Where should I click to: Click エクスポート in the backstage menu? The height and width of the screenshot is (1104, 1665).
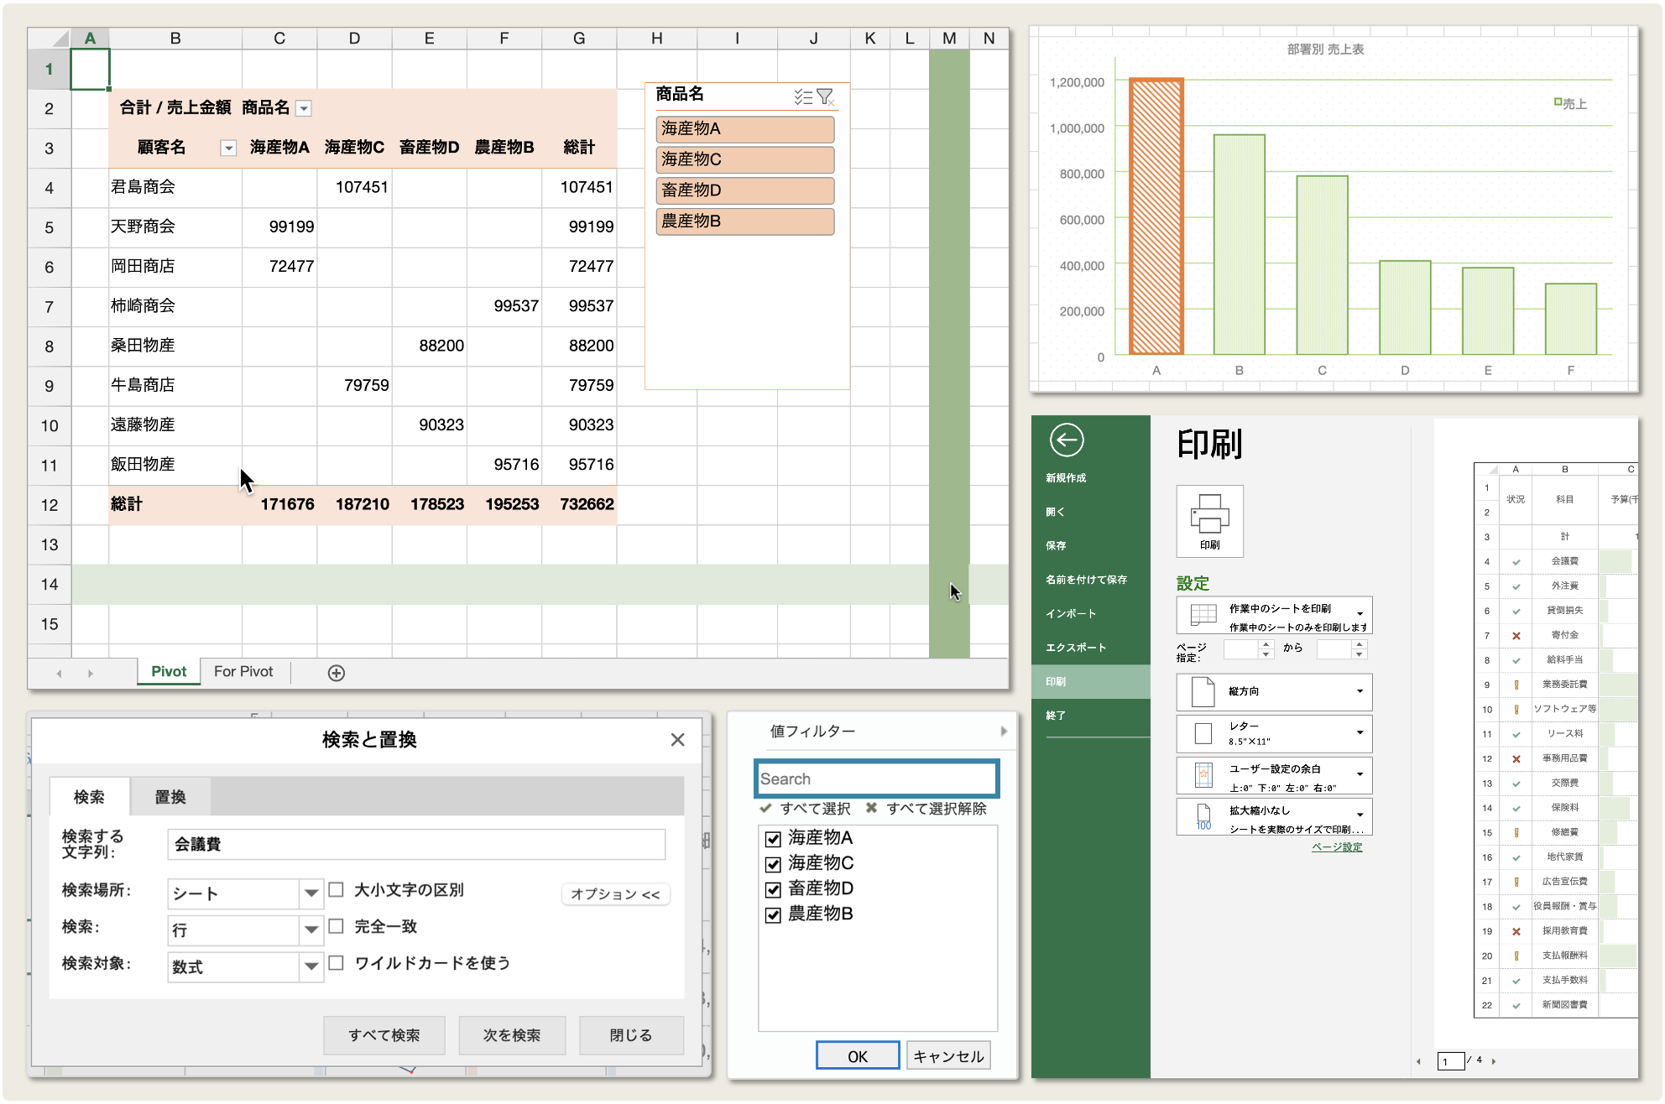coord(1076,648)
